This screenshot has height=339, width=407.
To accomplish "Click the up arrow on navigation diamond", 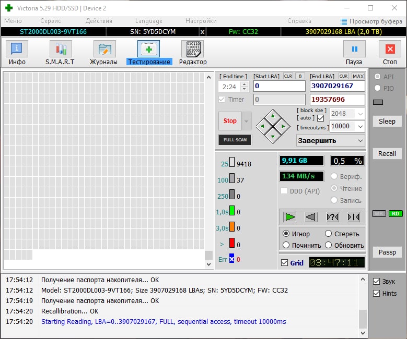I will coord(273,116).
